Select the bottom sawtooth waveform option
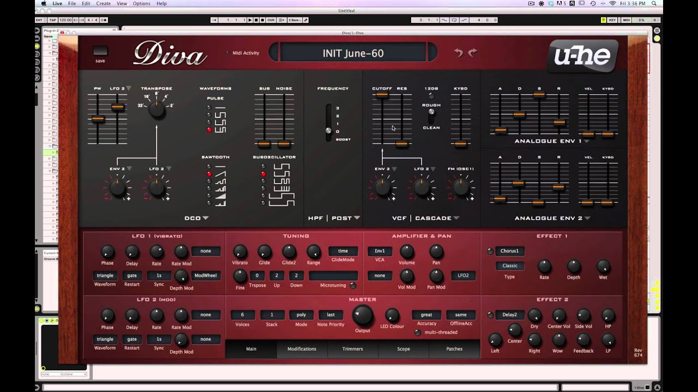Image resolution: width=698 pixels, height=392 pixels. 209,203
